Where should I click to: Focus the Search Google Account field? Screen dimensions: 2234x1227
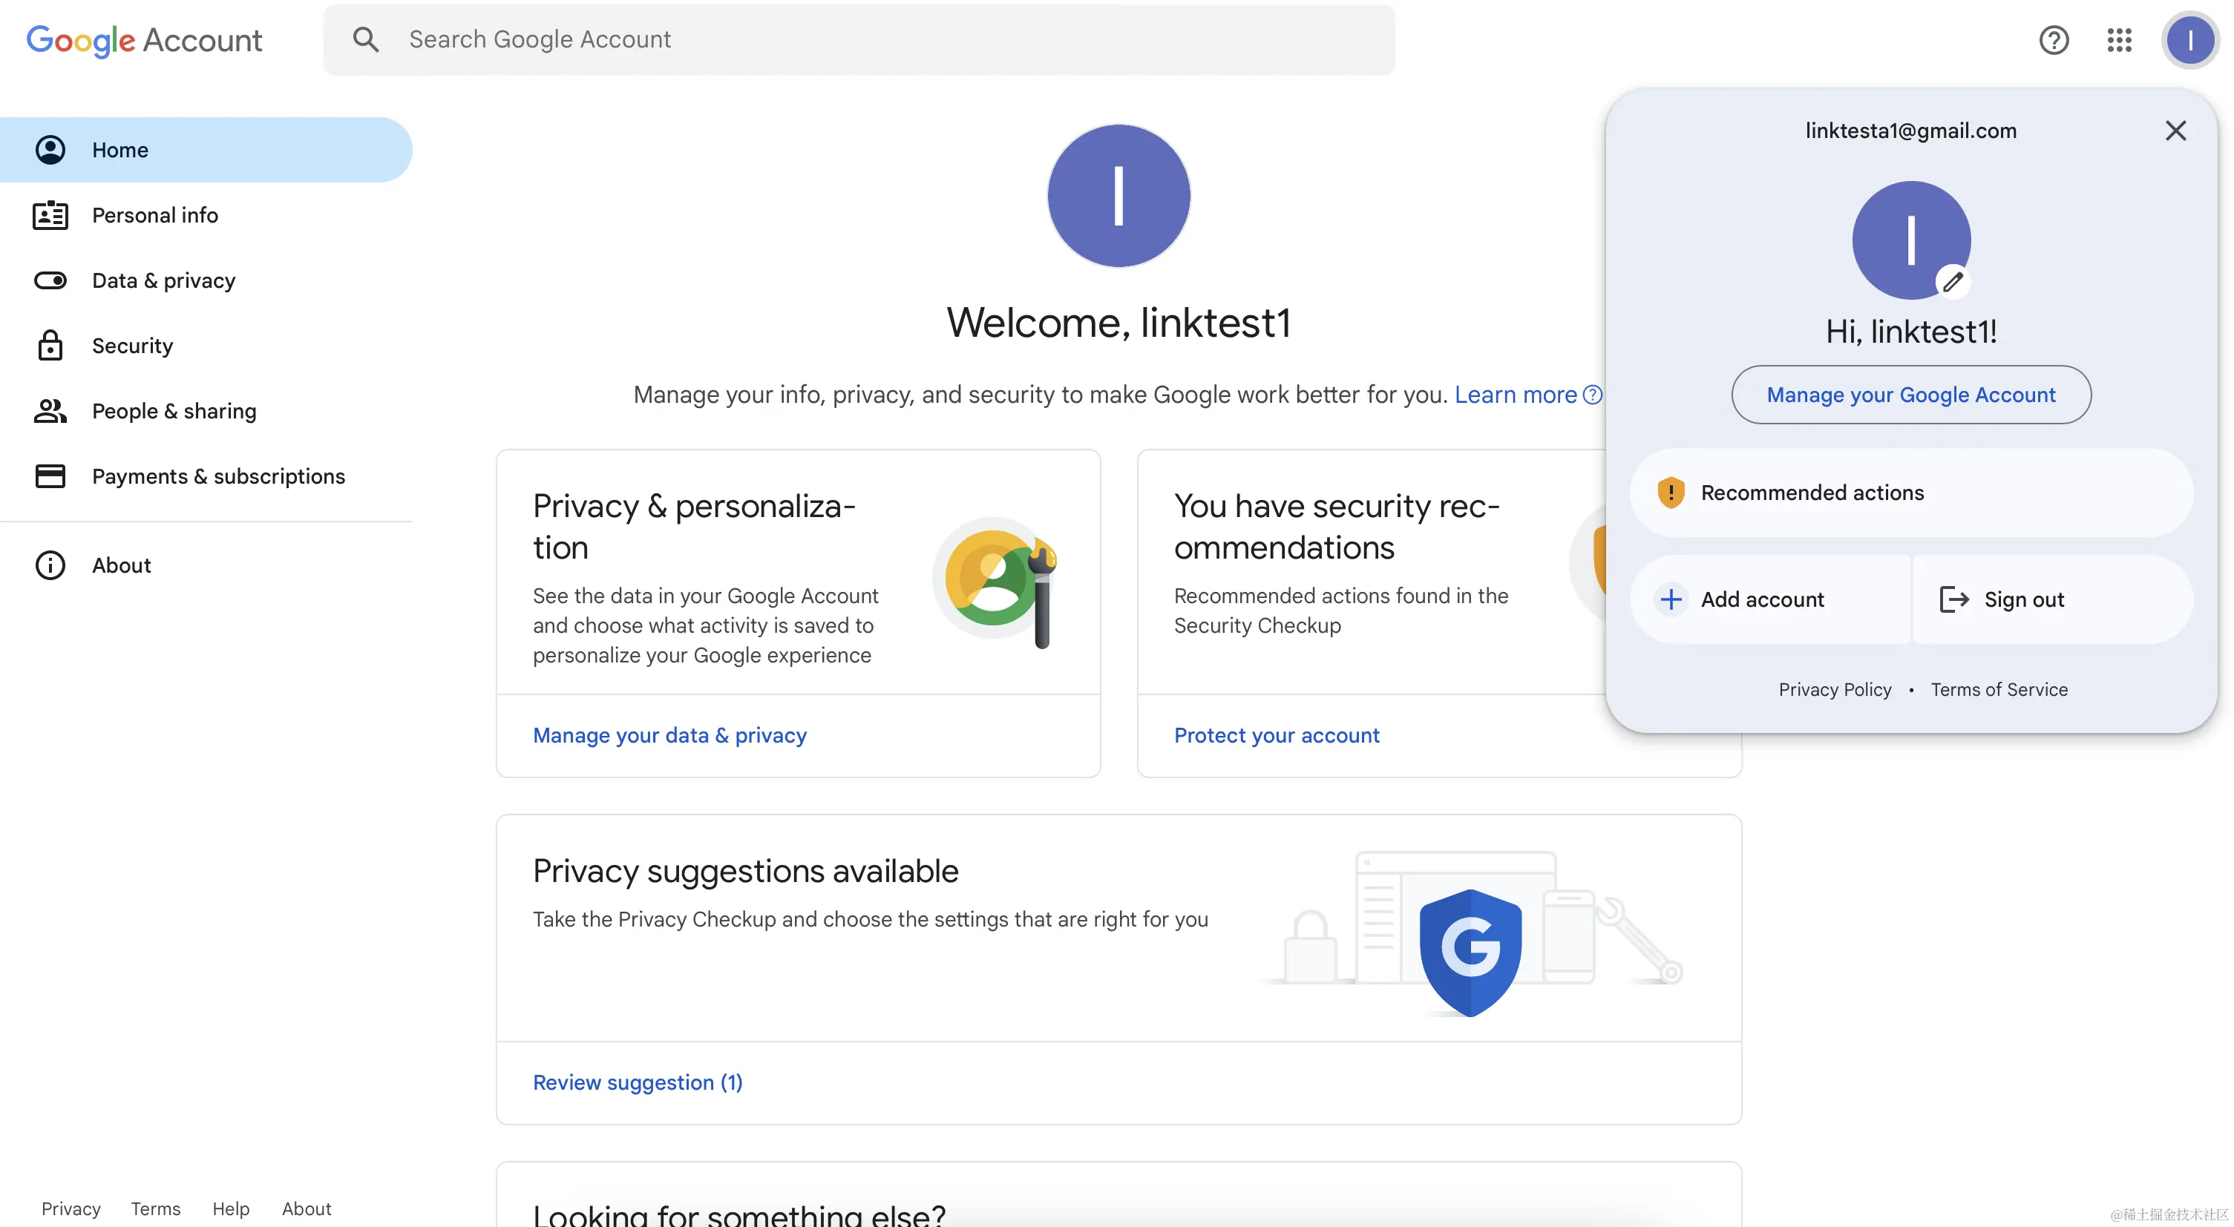point(867,40)
